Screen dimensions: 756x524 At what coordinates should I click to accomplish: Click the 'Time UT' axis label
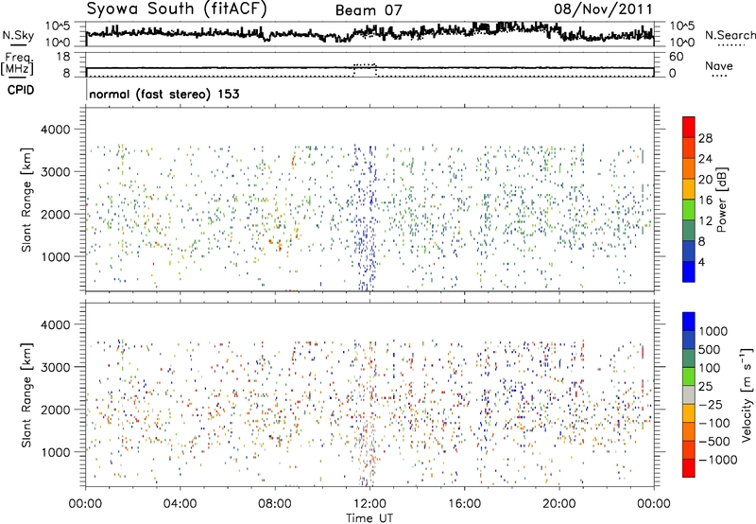[x=369, y=517]
